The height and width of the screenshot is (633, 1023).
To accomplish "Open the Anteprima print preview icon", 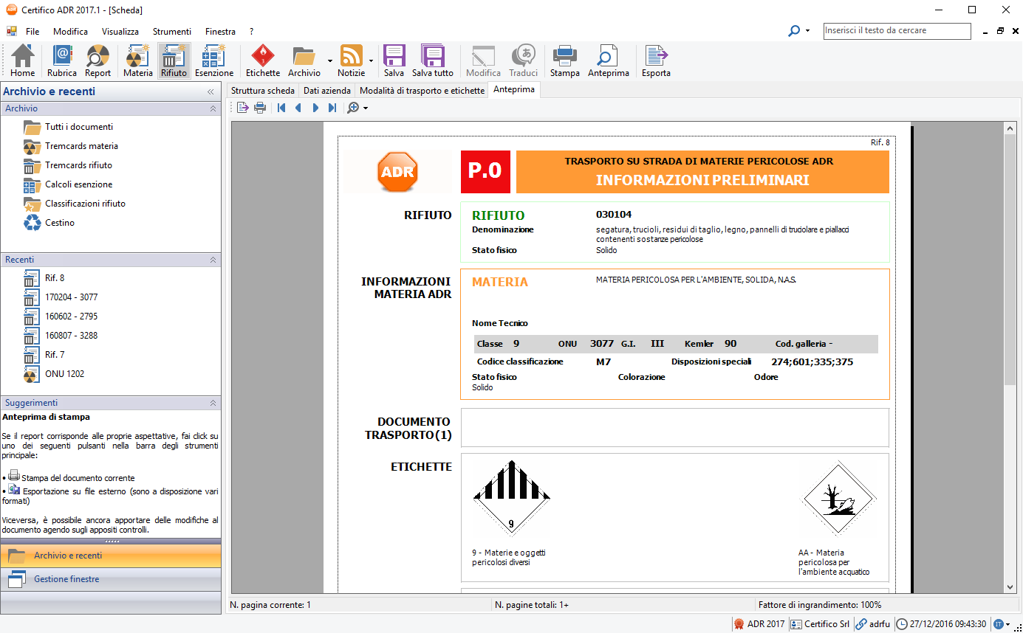I will [608, 60].
